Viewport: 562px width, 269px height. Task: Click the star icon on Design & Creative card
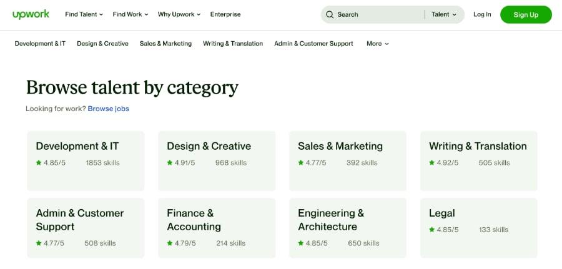169,163
